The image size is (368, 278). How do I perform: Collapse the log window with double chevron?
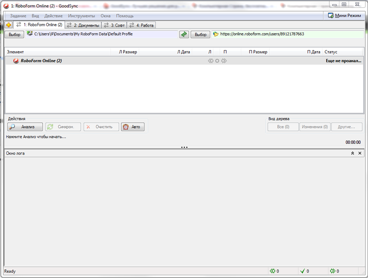(352, 153)
